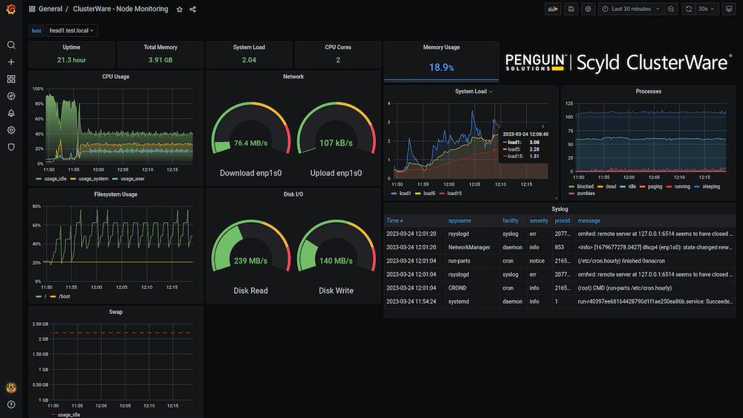This screenshot has width=743, height=418.
Task: Click the NetworkManager syslog row
Action: pos(559,247)
